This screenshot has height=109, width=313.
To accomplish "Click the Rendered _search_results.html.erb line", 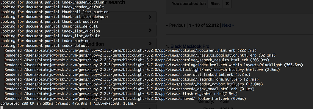I will point(137,60).
